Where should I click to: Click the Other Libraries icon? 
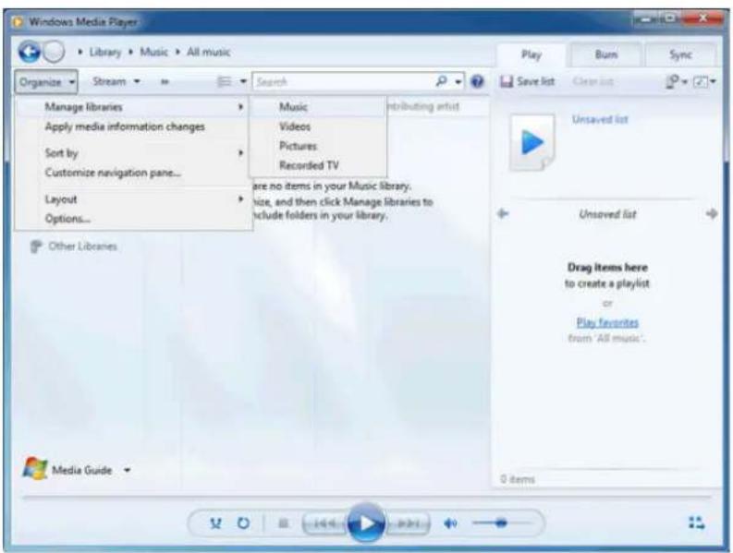click(35, 246)
